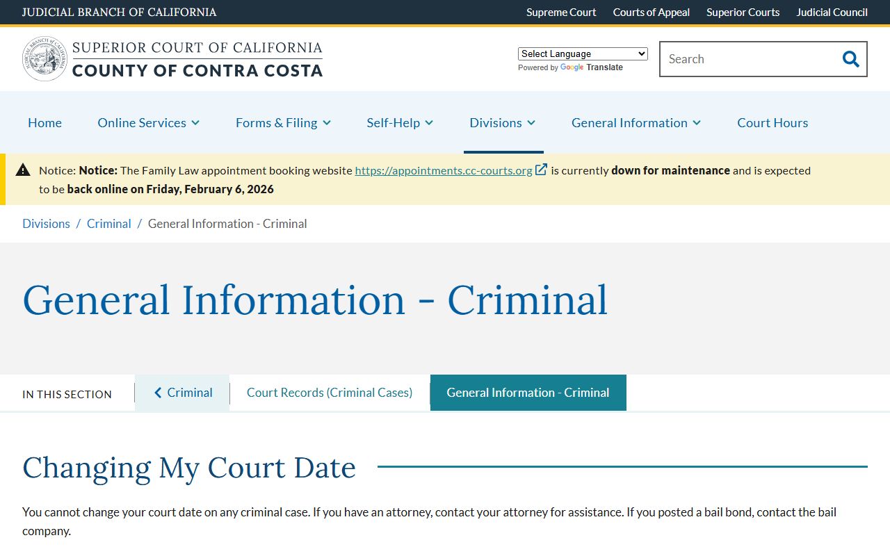Select Court Records (Criminal Cases) tab
The height and width of the screenshot is (556, 890).
[x=330, y=393]
